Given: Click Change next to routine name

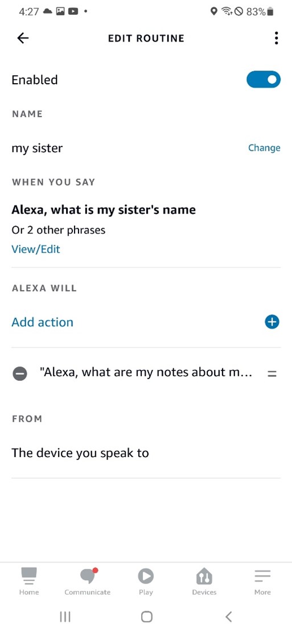Looking at the screenshot, I should [264, 148].
